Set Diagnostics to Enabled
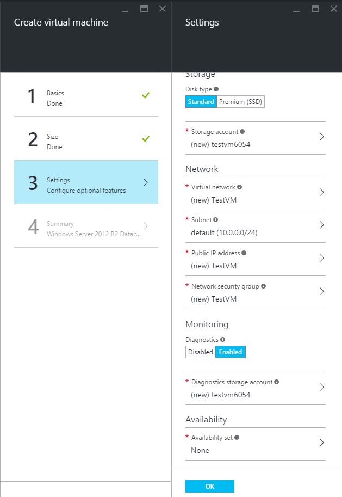The image size is (342, 497). tap(231, 352)
